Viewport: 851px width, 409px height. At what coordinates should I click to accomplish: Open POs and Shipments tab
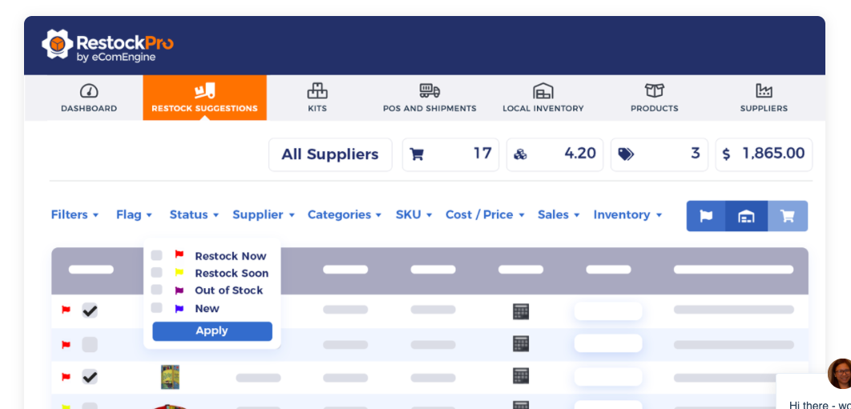(430, 98)
